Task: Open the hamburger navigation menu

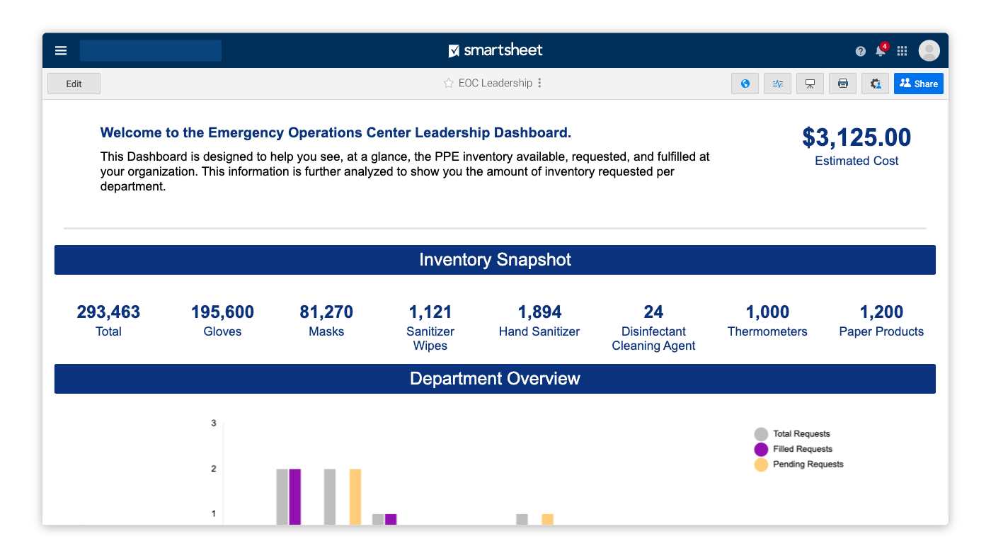Action: click(x=61, y=51)
